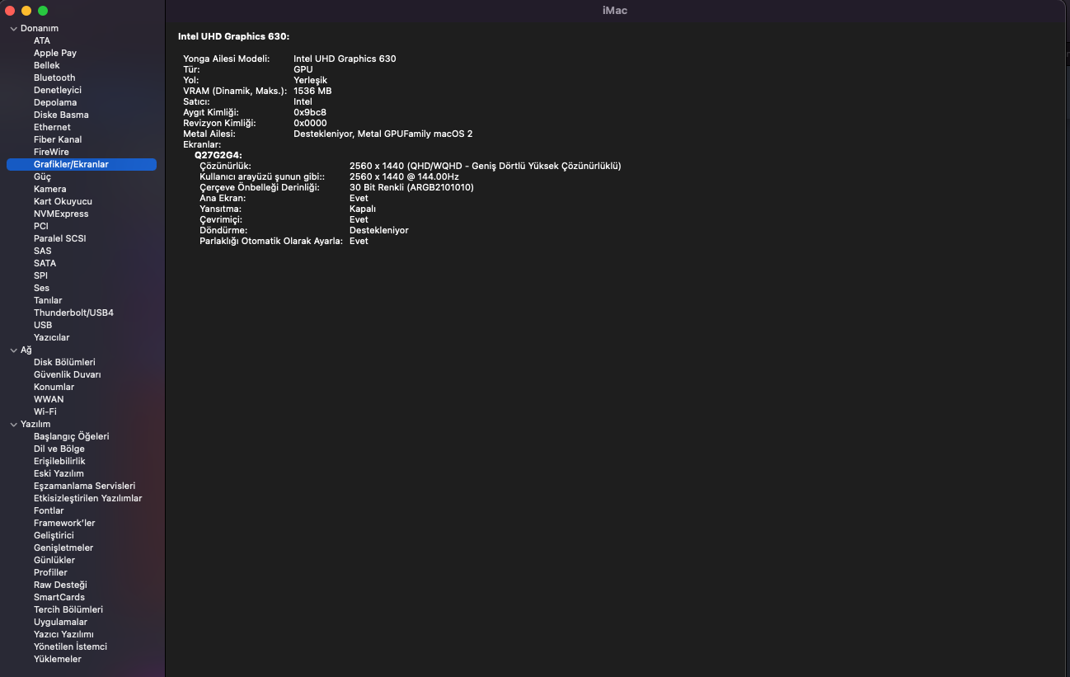Show Günlükler log entries
Screen dimensions: 1070x677
click(x=54, y=560)
